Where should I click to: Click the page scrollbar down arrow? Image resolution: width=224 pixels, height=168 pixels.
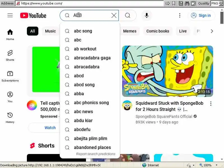tap(222, 159)
